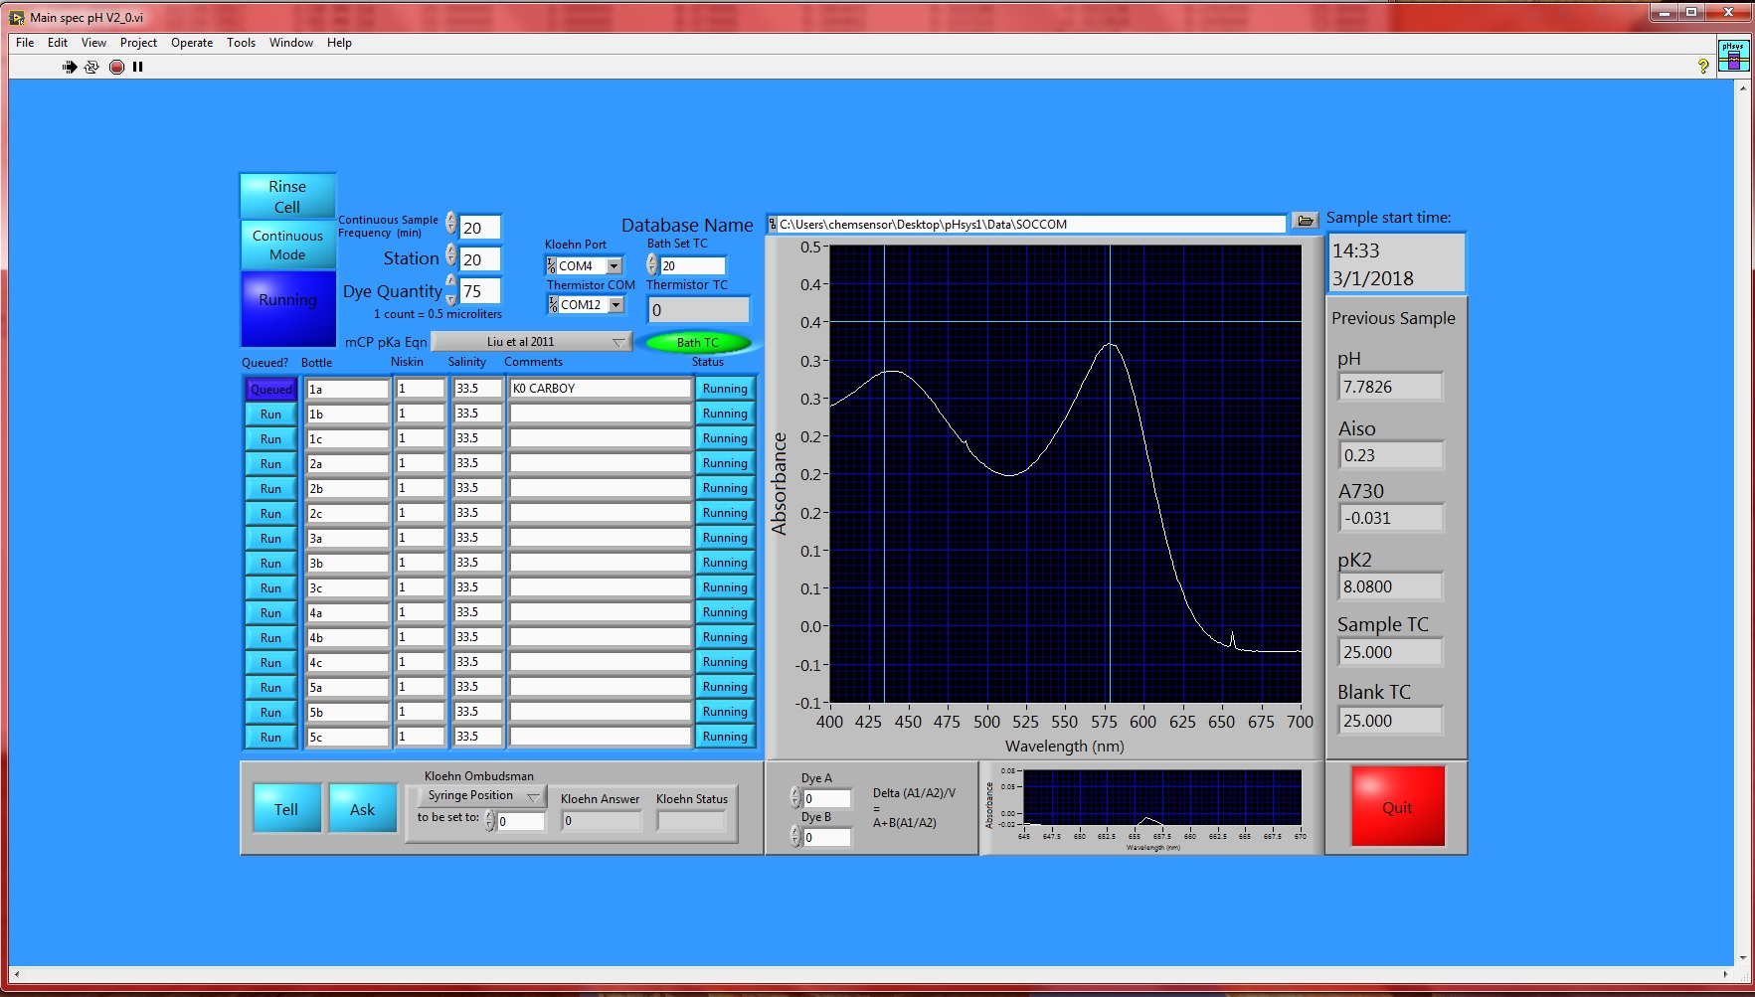Click the VISA icon left of COM12
This screenshot has height=997, width=1755.
click(554, 305)
